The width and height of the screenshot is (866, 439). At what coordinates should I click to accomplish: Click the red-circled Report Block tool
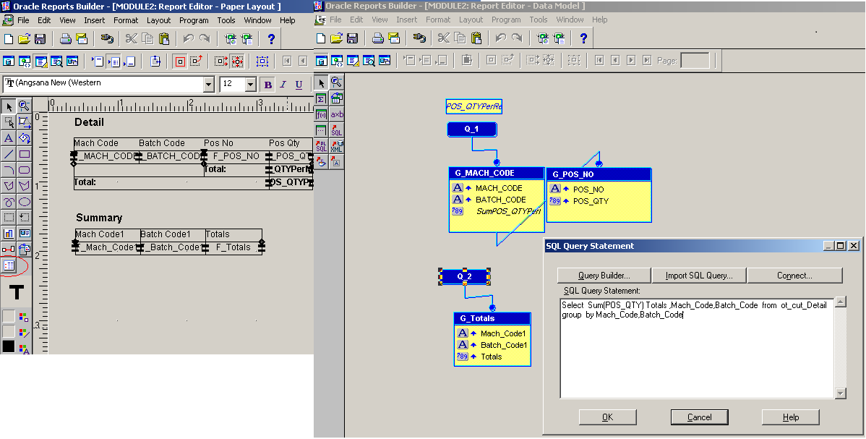point(9,265)
